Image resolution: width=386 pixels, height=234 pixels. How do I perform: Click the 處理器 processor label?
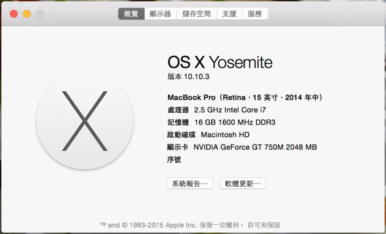(178, 110)
